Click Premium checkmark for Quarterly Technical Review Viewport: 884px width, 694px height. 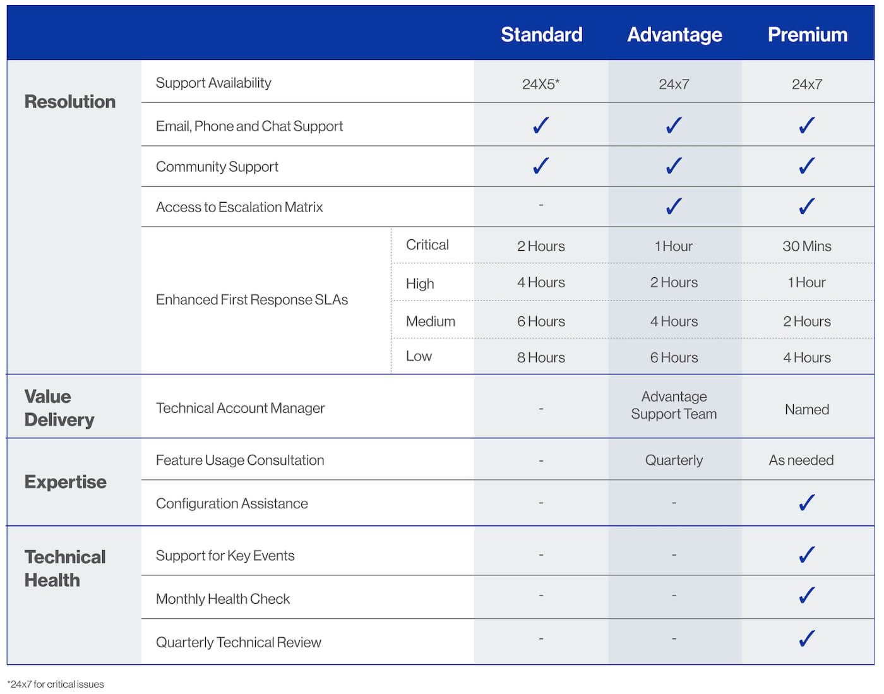(807, 639)
